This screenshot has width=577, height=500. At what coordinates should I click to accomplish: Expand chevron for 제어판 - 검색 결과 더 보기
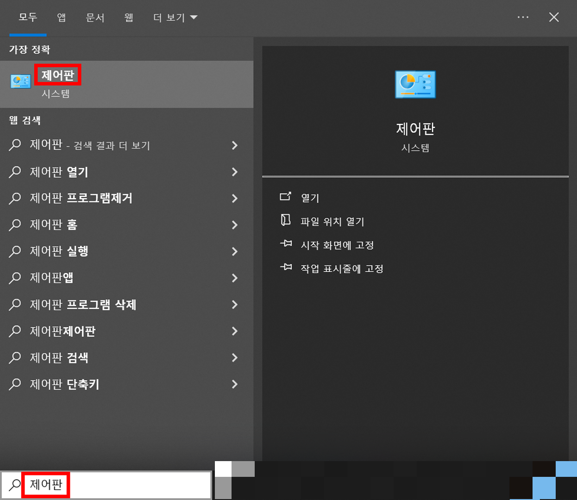point(235,145)
